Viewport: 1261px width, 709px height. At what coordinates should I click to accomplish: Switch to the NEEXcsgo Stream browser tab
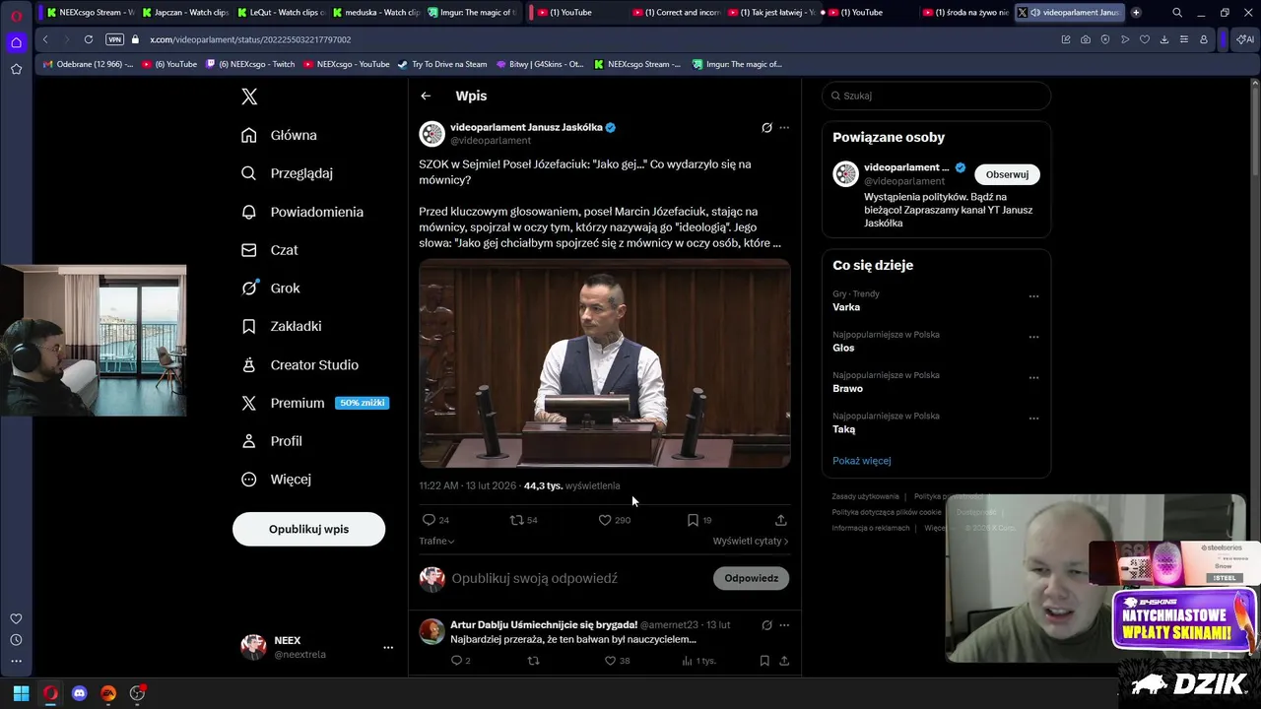tap(89, 13)
